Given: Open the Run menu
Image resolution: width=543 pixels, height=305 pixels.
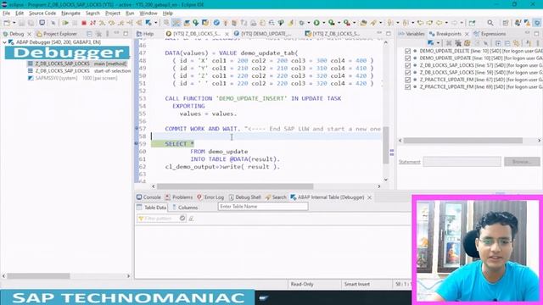Looking at the screenshot, I should [130, 14].
